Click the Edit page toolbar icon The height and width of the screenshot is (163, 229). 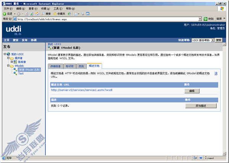point(88,14)
